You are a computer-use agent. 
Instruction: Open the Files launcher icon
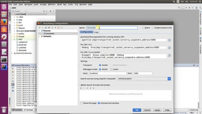tap(4, 15)
